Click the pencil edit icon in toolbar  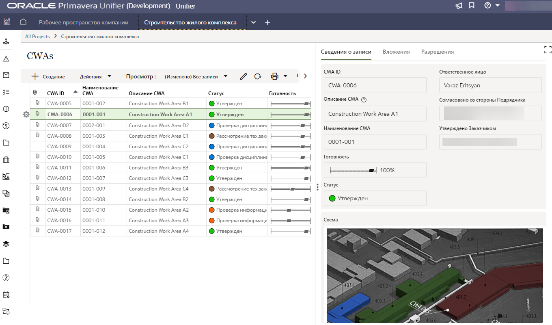pos(244,76)
